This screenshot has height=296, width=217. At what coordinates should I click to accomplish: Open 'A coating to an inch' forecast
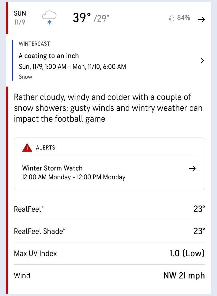tap(49, 56)
